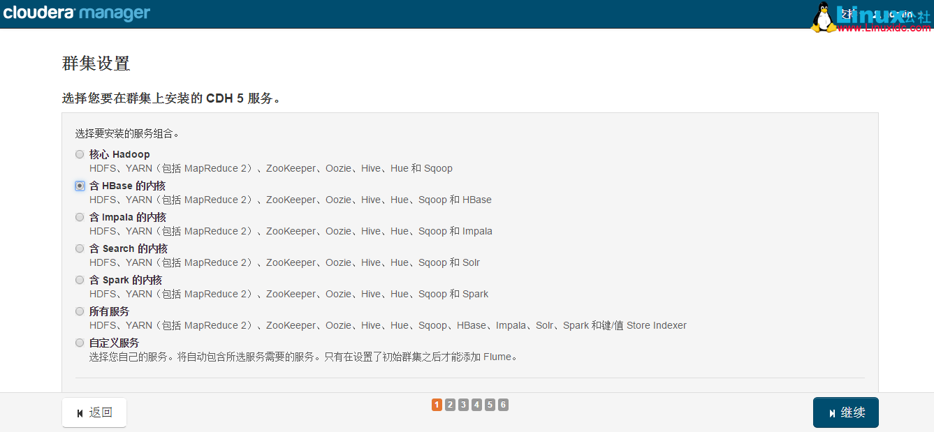Click wizard step 1 indicator
Viewport: 934px width, 432px height.
pos(437,404)
